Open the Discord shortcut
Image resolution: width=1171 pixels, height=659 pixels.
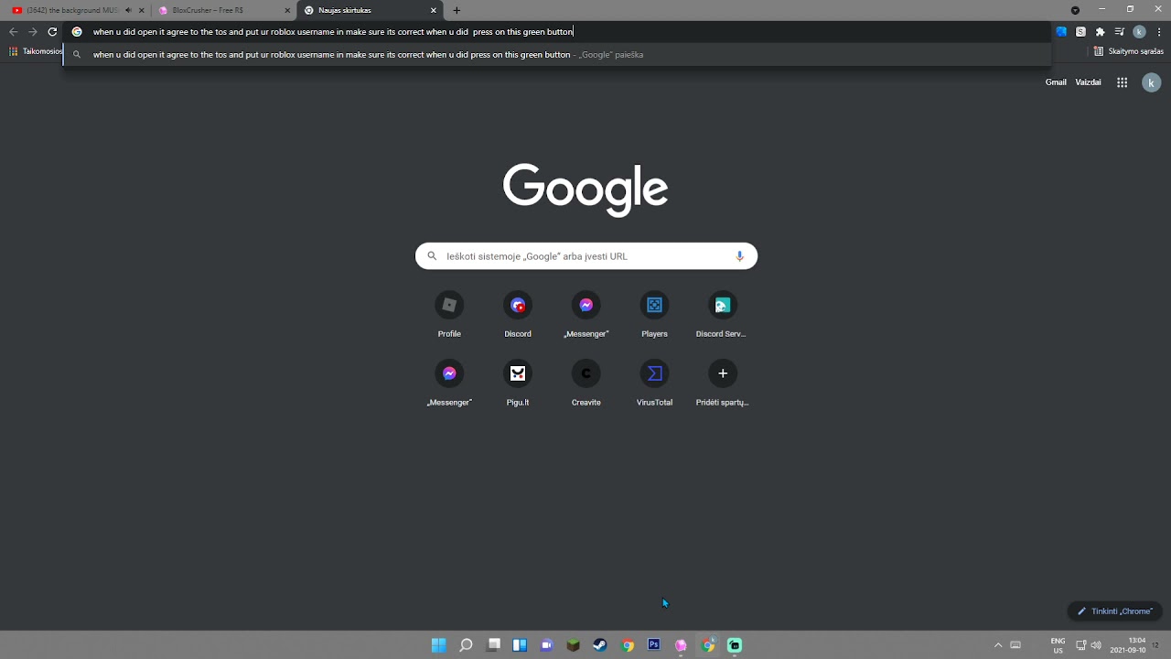(518, 316)
